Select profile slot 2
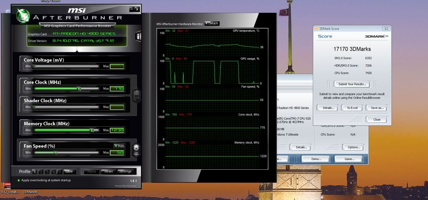This screenshot has height=200, width=428. coord(41,172)
